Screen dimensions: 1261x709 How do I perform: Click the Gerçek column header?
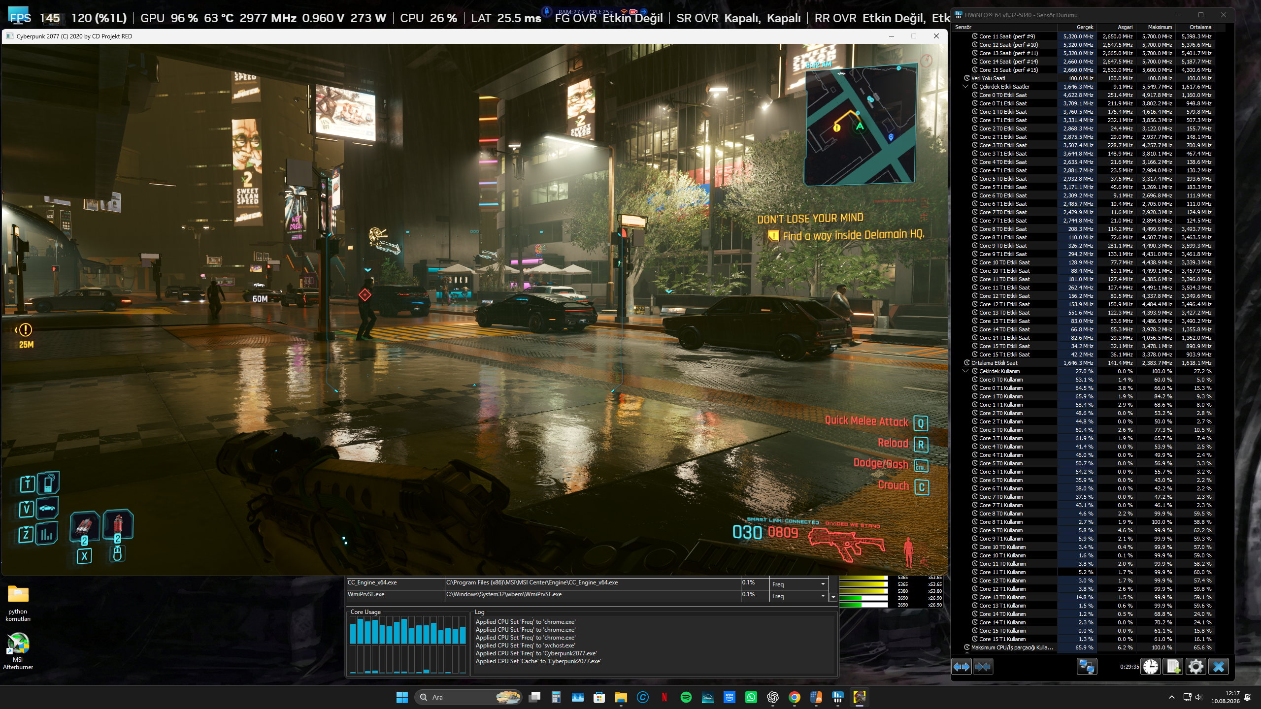click(x=1076, y=28)
